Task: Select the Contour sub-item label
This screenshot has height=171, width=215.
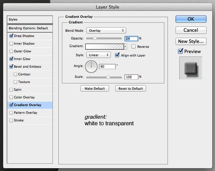Action: 24,74
